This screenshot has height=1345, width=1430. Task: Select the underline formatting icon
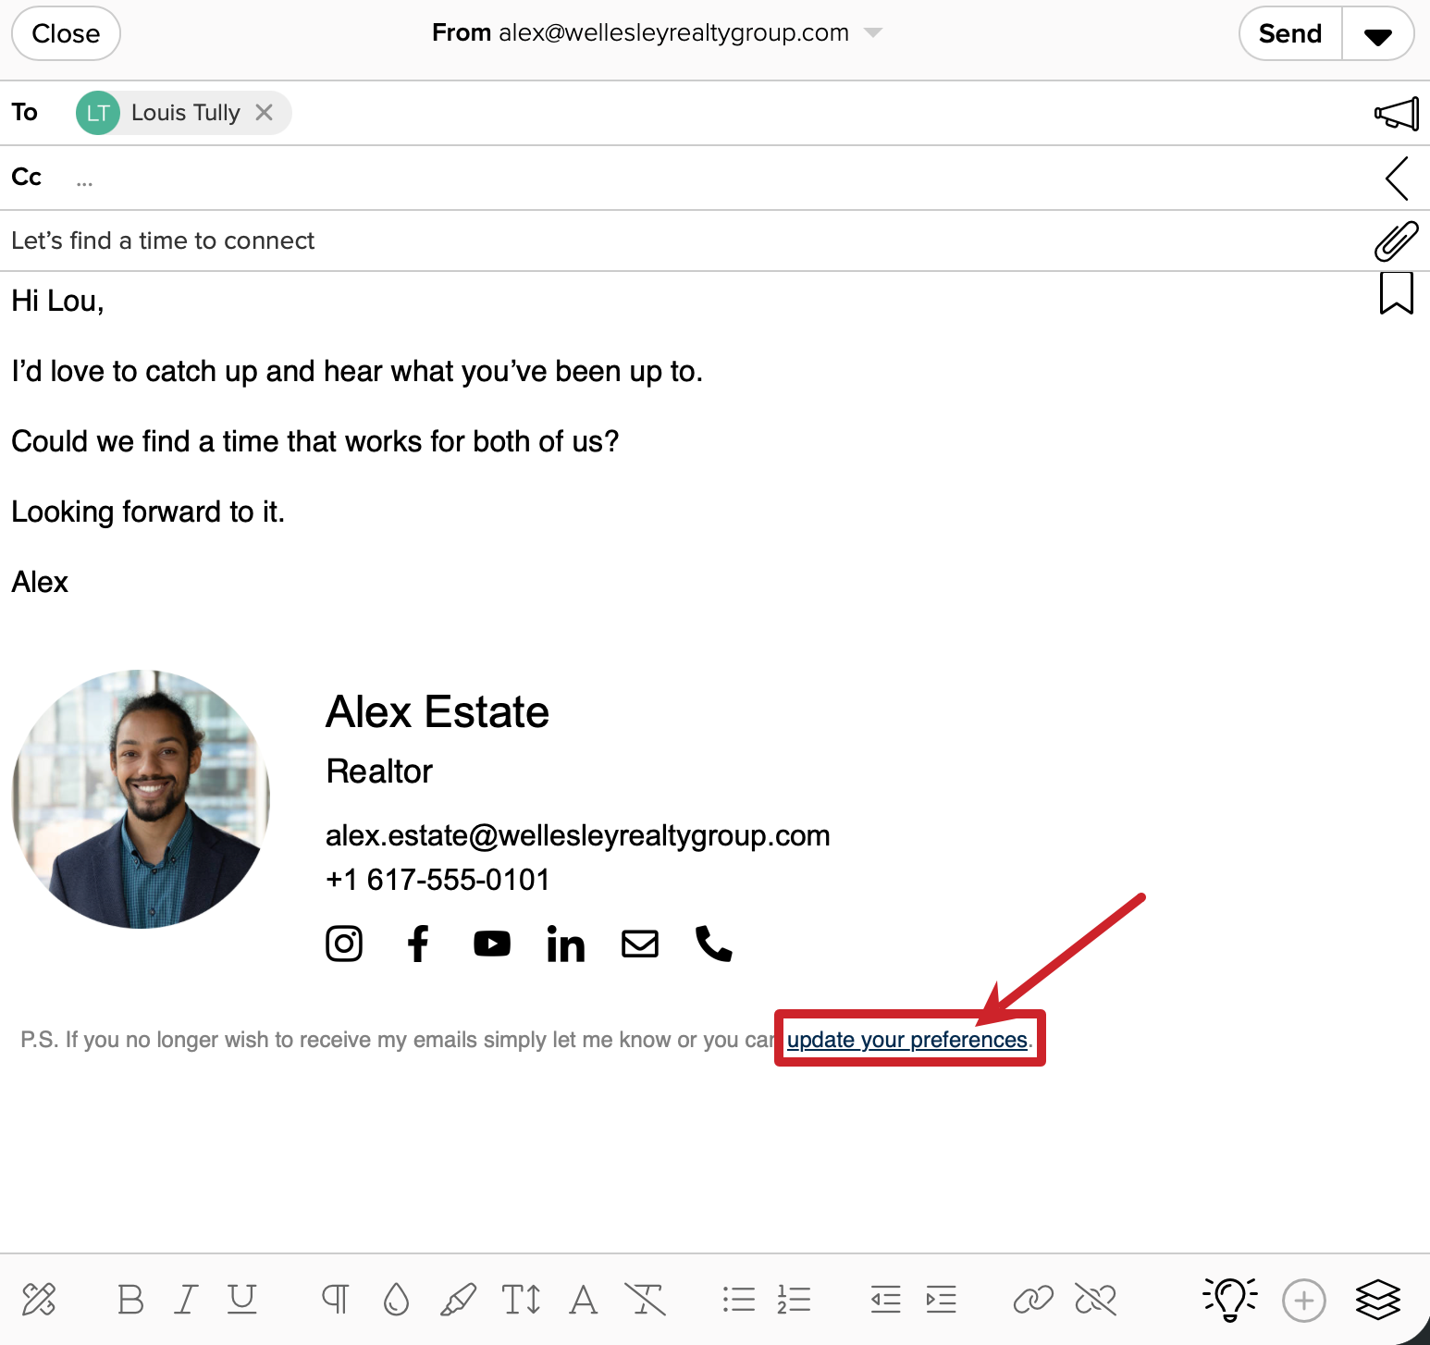click(x=241, y=1299)
